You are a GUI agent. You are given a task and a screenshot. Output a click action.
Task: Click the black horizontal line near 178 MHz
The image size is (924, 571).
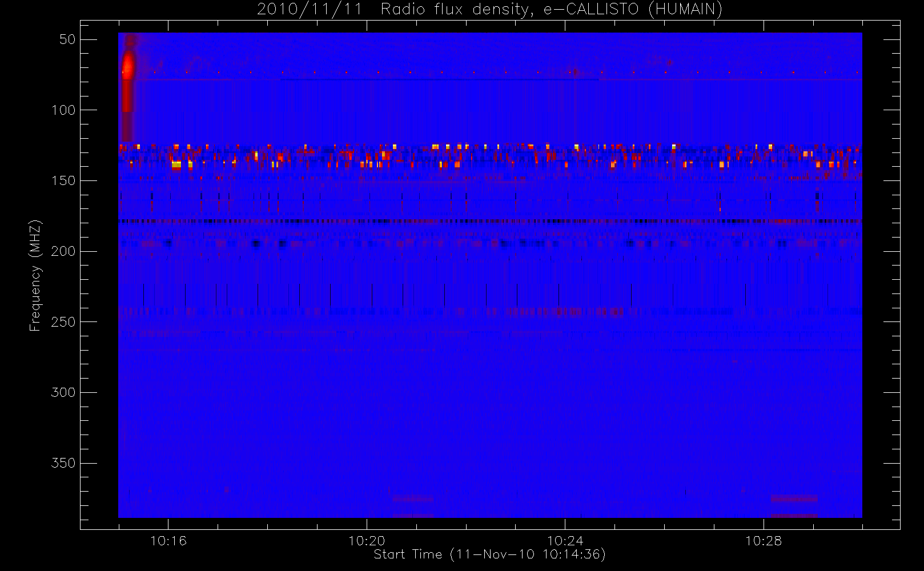490,220
